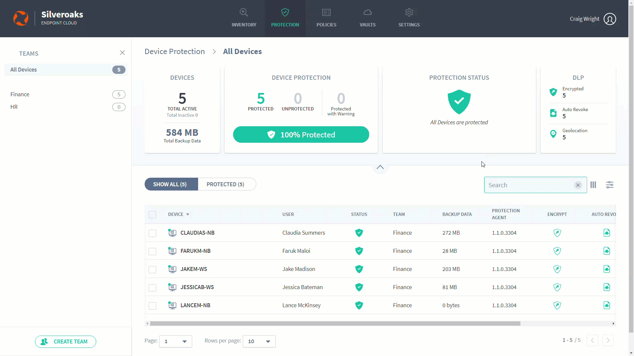Click the DLP Geolocation icon
The height and width of the screenshot is (356, 634).
553,134
